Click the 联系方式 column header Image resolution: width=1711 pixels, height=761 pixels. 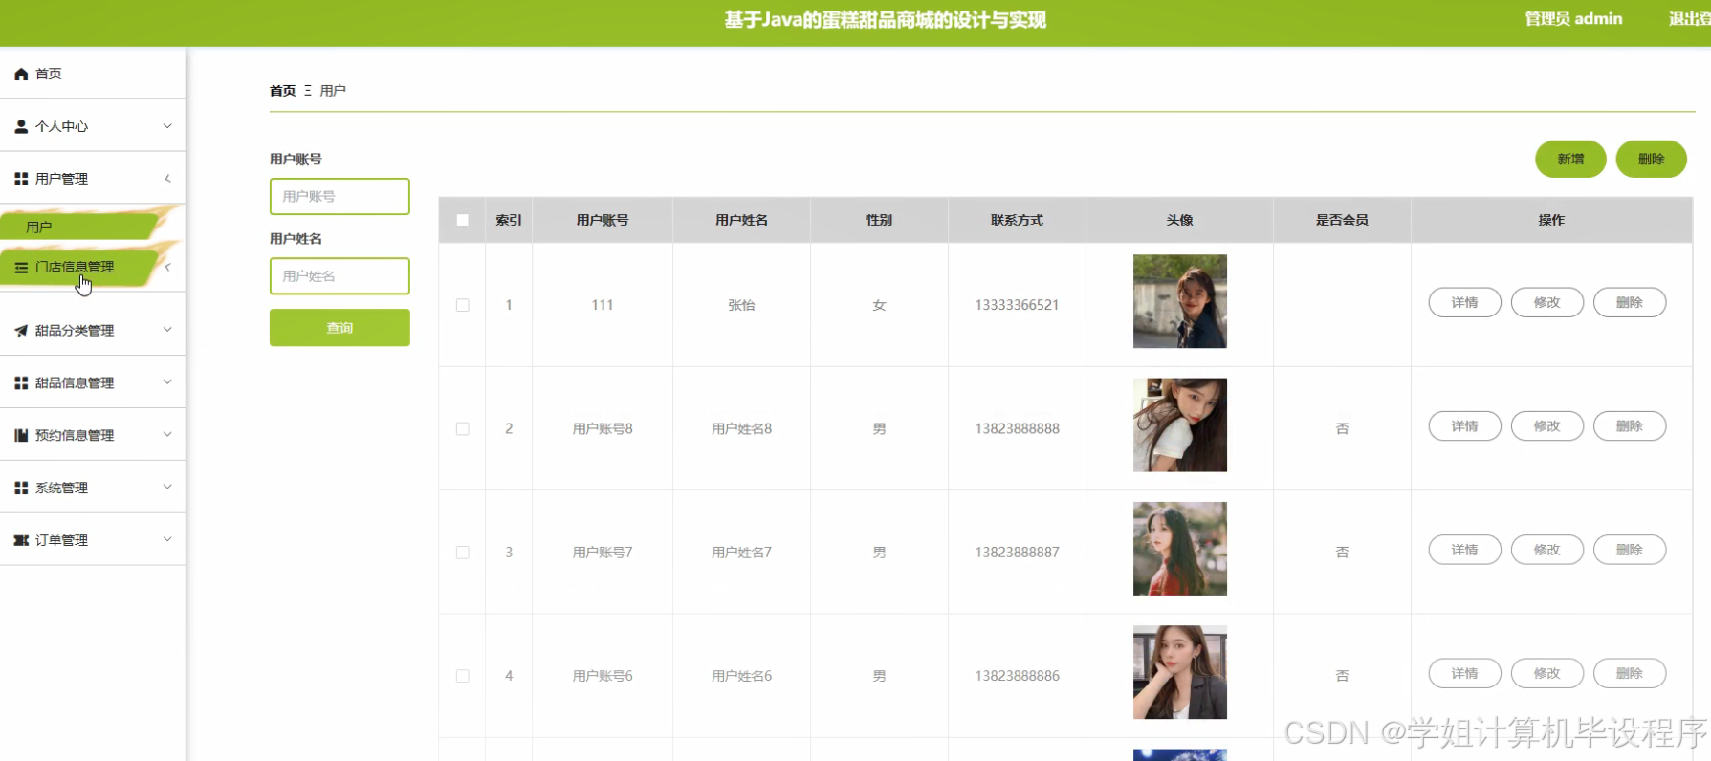pyautogui.click(x=1017, y=220)
